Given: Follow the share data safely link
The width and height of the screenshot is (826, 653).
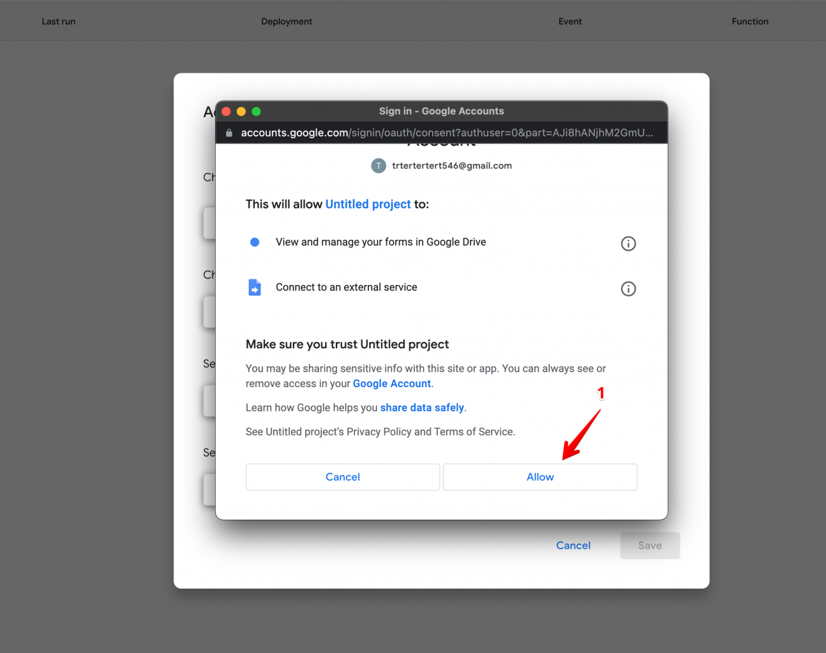Looking at the screenshot, I should [422, 408].
